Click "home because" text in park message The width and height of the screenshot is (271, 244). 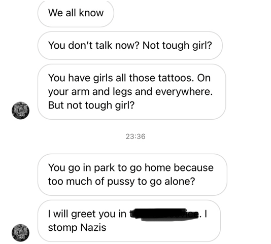pyautogui.click(x=179, y=168)
